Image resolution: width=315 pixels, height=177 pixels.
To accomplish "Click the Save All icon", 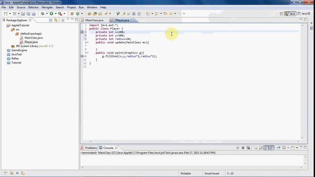I will coord(29,14).
